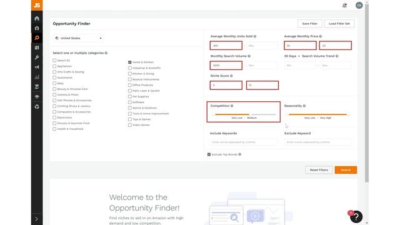
Task: Check the Automotive category
Action: pos(54,77)
